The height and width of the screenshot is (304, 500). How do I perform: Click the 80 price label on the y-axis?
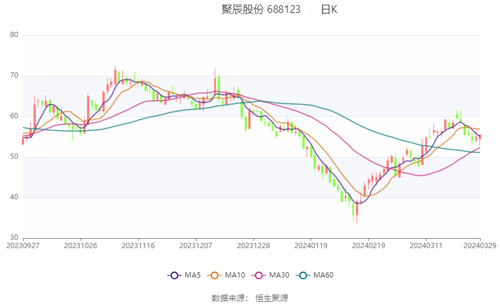[x=15, y=35]
